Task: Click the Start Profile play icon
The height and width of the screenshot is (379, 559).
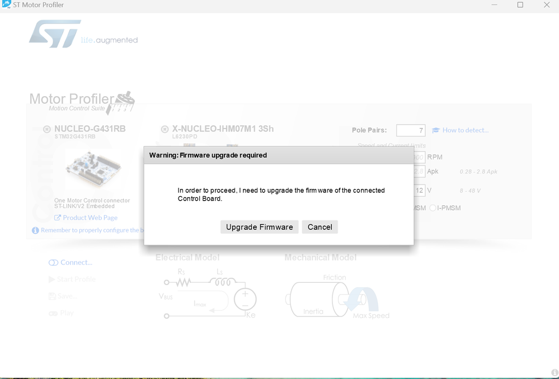Action: point(51,279)
